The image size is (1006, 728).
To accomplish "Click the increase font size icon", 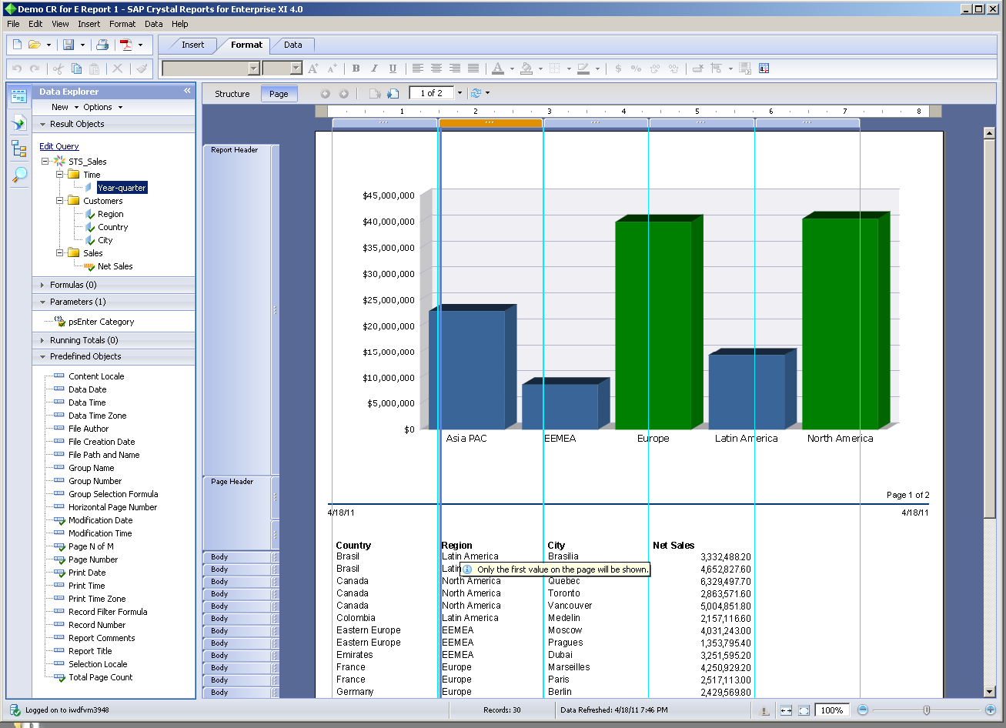I will (313, 68).
